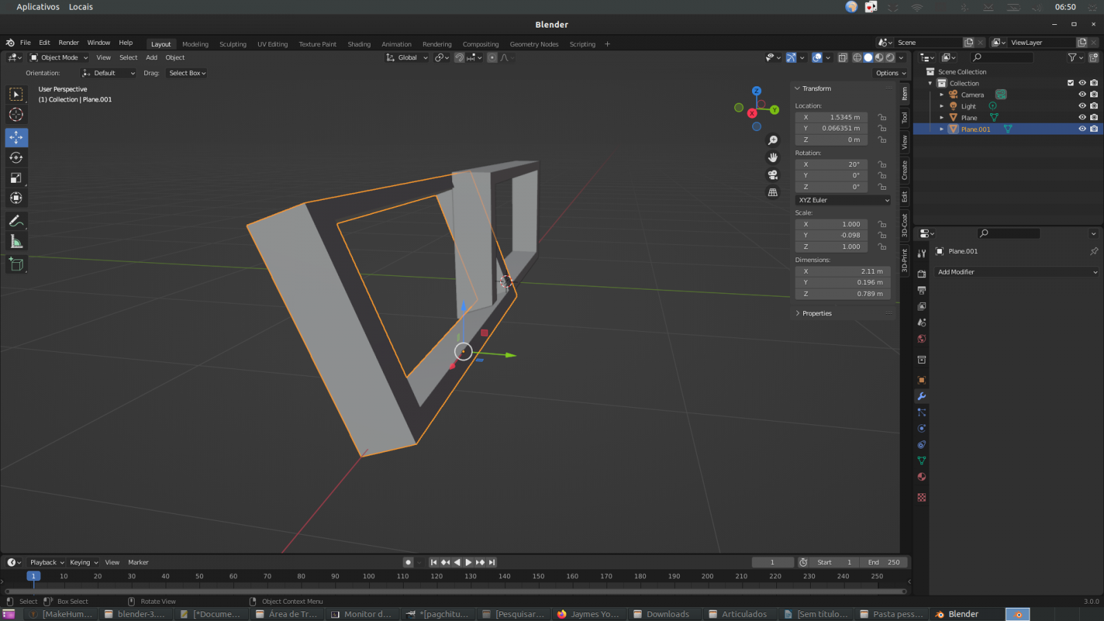Toggle camera view in viewport
This screenshot has height=621, width=1104.
(x=773, y=175)
